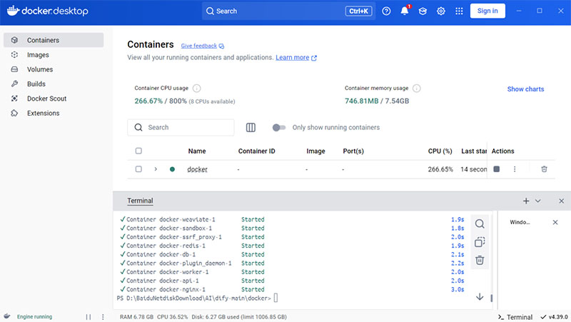
Task: Click the Disk usage status entry
Action: [239, 317]
